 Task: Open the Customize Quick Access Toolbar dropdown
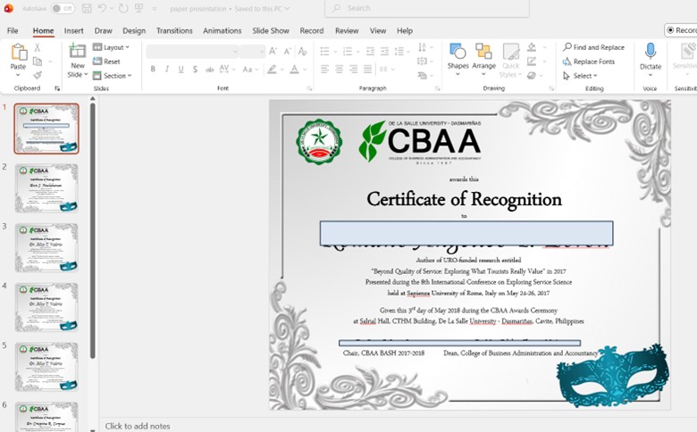point(155,9)
